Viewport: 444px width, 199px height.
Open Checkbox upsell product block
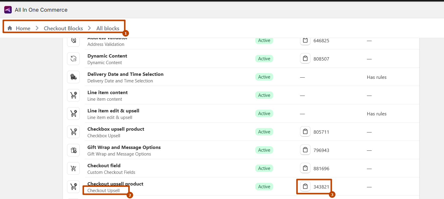tap(116, 129)
